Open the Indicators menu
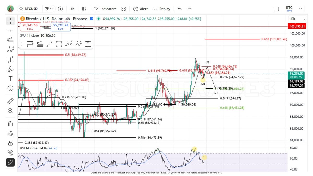 coord(105,9)
